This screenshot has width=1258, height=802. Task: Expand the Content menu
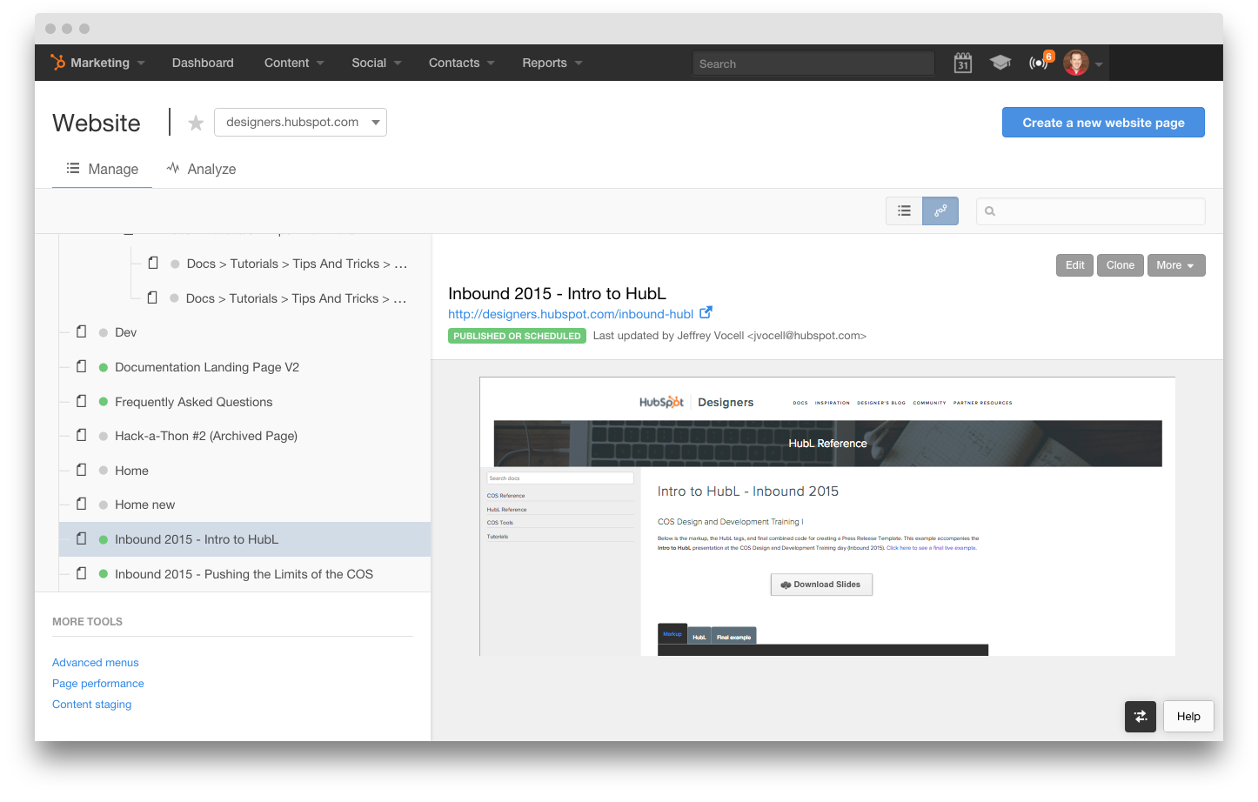pyautogui.click(x=294, y=63)
